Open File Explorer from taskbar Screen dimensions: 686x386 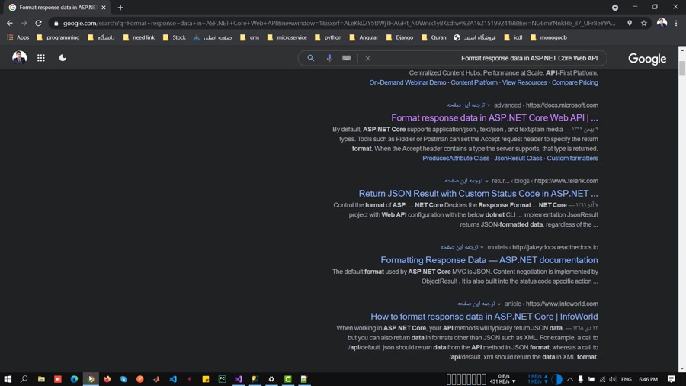click(41, 379)
